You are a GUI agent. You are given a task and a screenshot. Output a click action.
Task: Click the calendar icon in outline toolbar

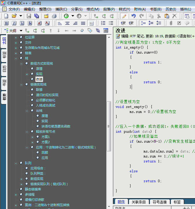[106, 31]
